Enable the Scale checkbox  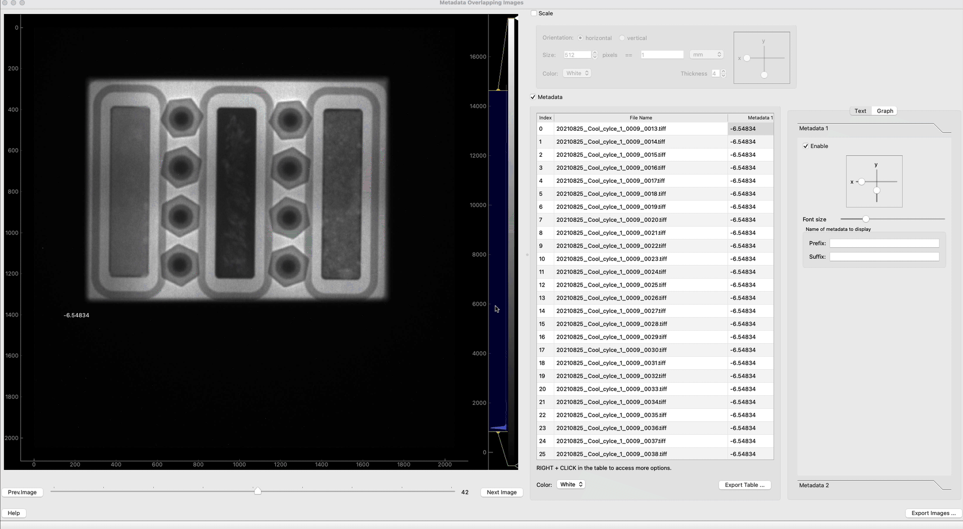coord(534,14)
